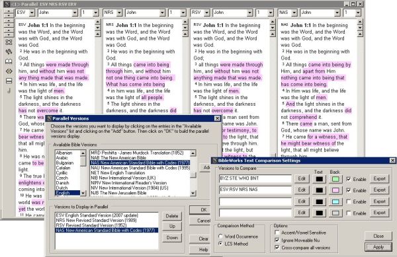This screenshot has height=257, width=397.
Task: Click the diamond-shaped icon in left sidebar
Action: pyautogui.click(x=9, y=71)
